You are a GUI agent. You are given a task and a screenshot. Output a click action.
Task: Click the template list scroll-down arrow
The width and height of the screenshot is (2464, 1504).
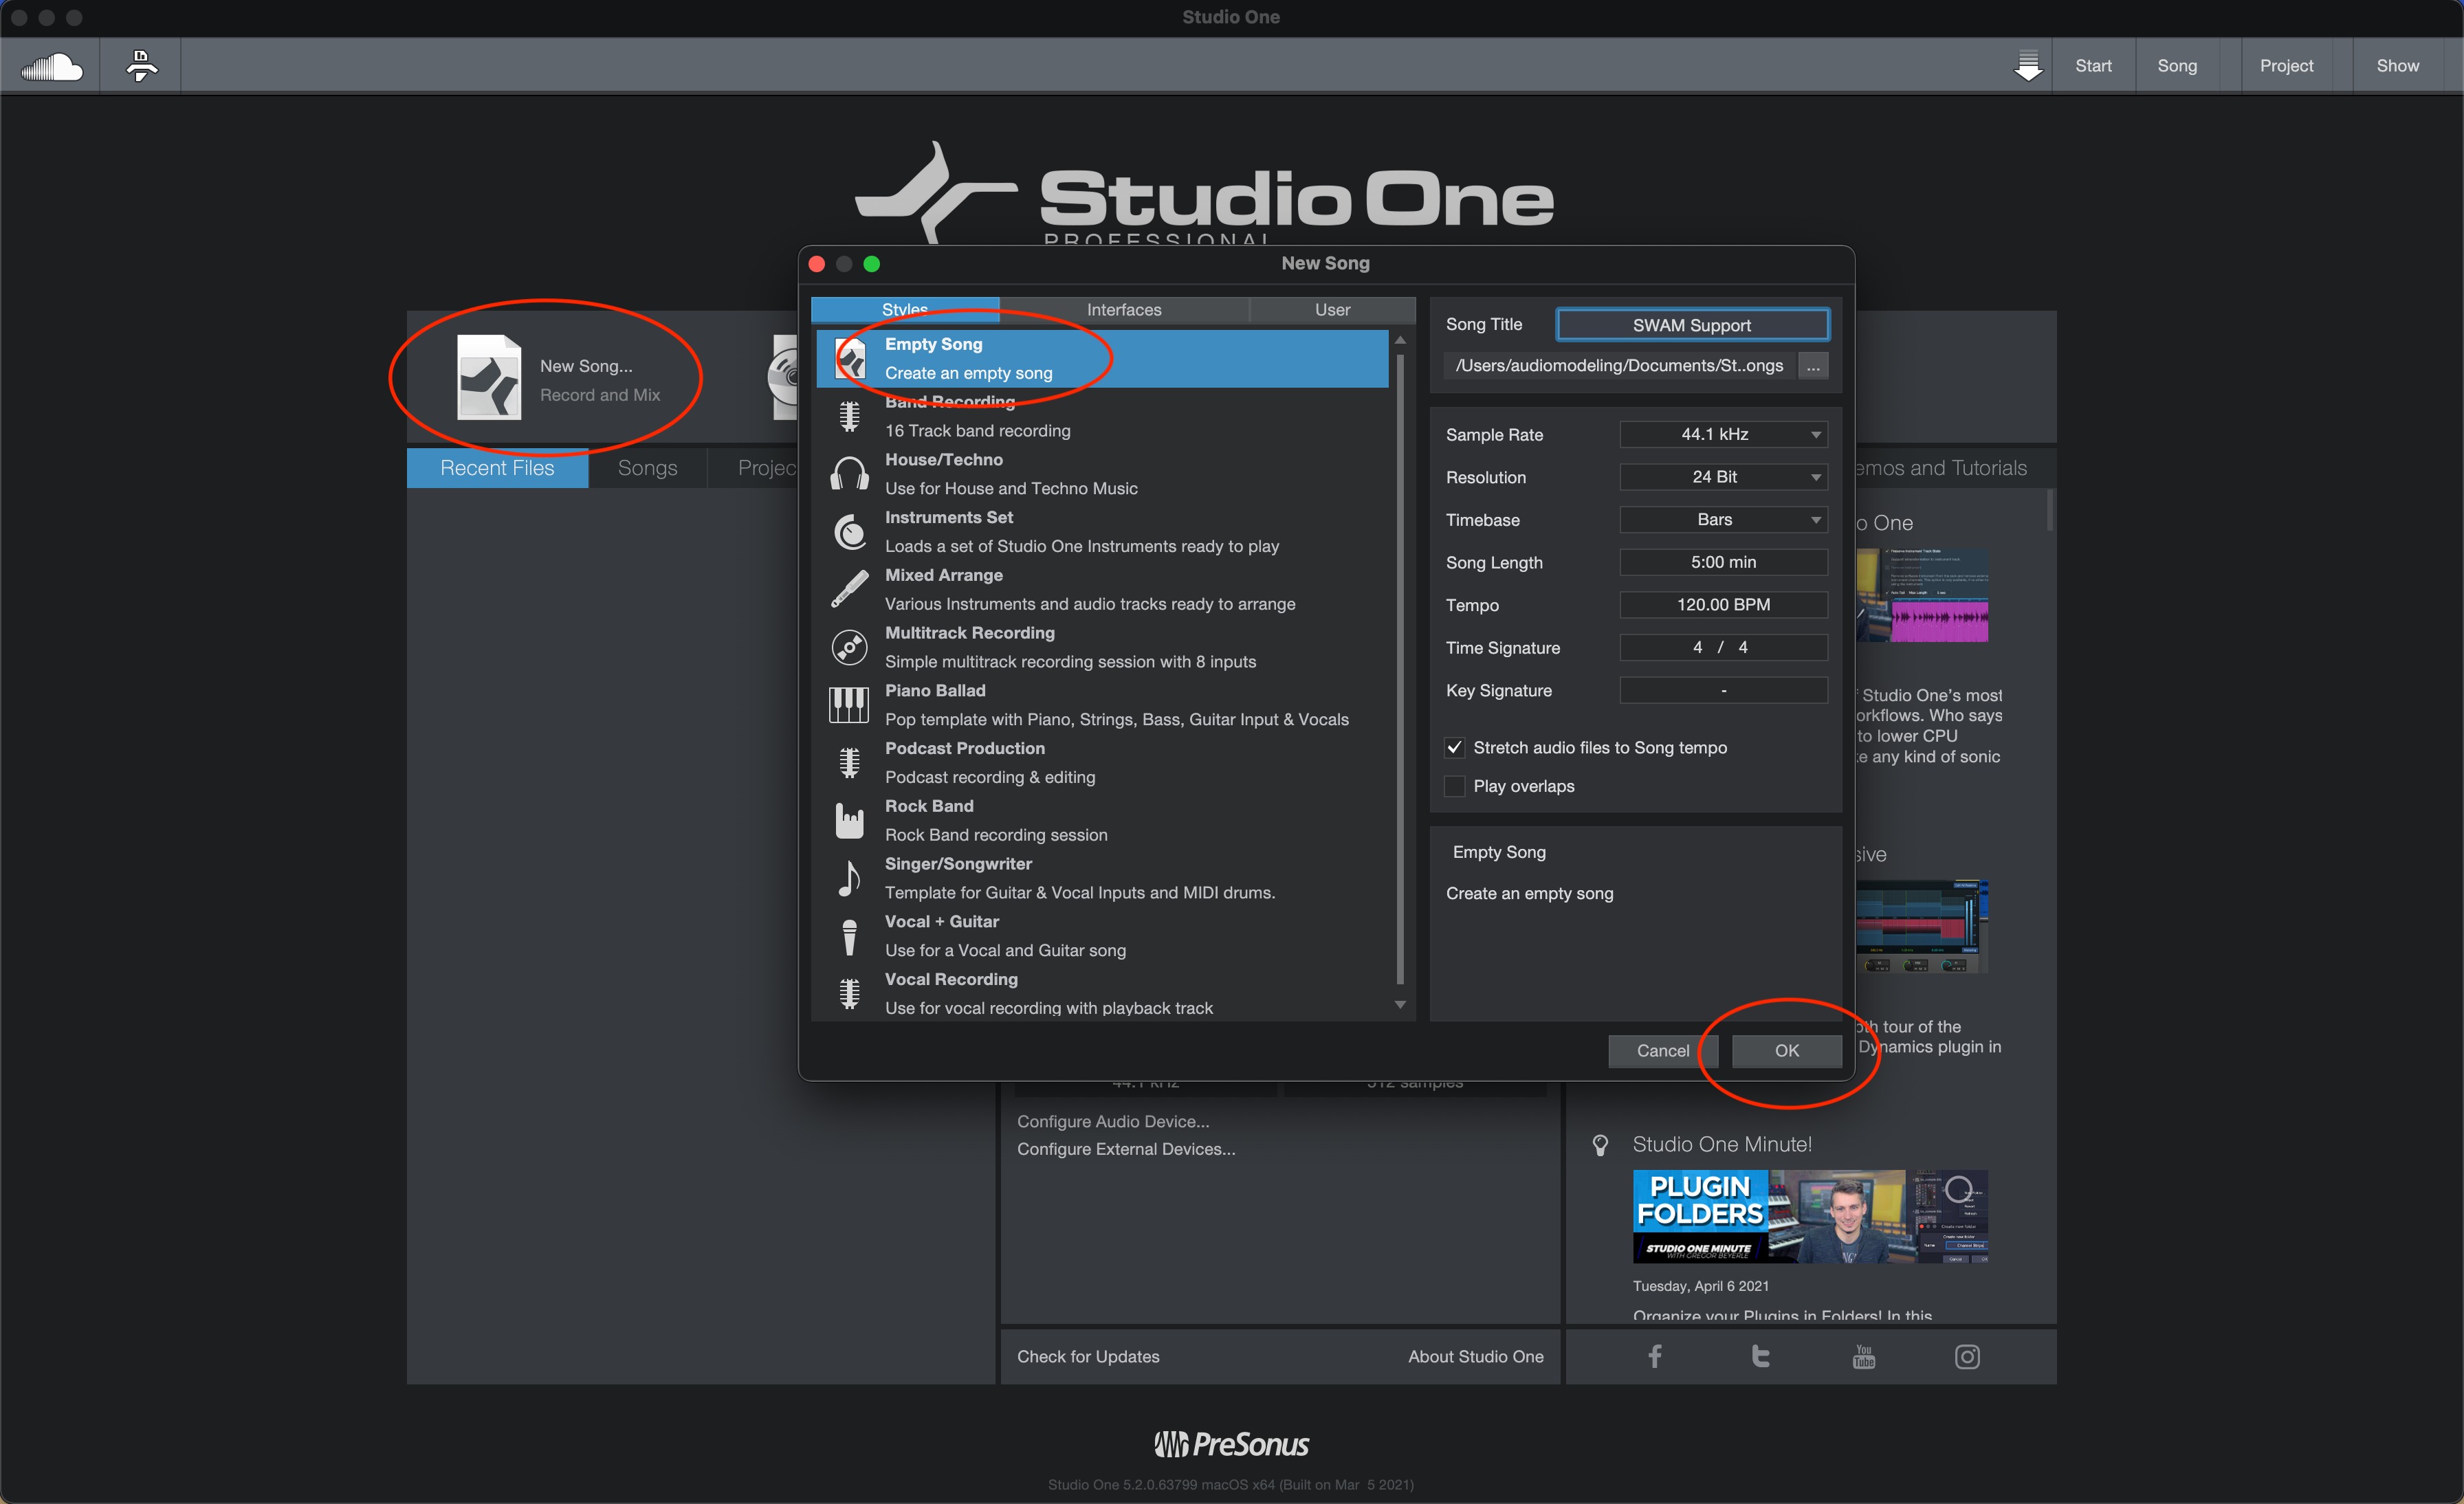tap(1400, 1005)
